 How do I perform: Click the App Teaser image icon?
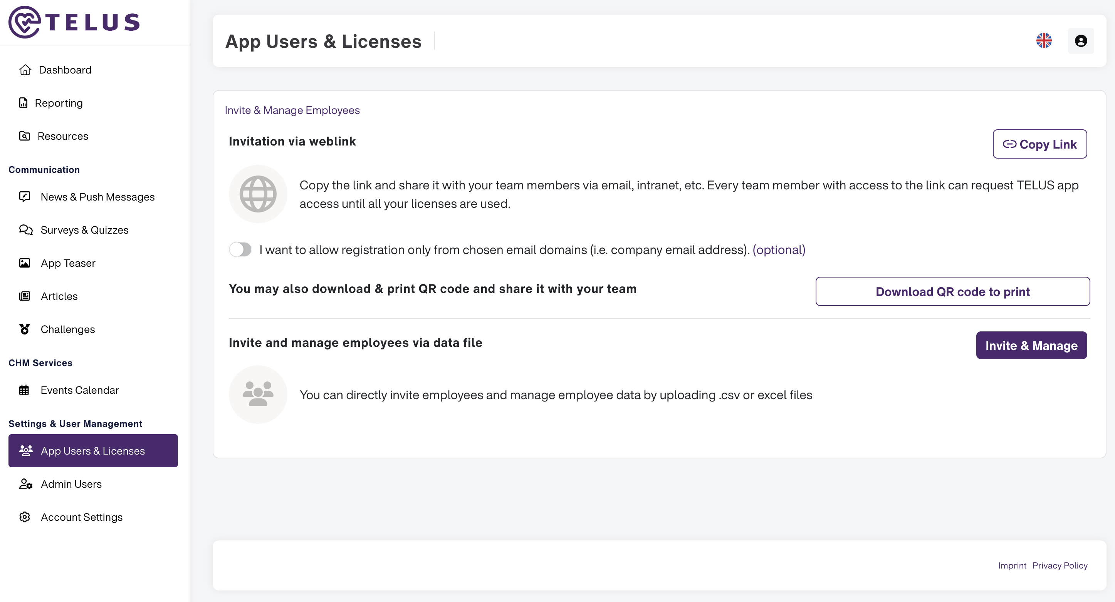pyautogui.click(x=25, y=263)
